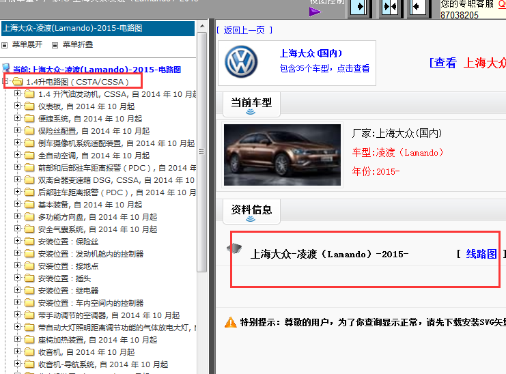Click the folder icon for 安装位置:接地点
Screen dimensions: 506x374
pyautogui.click(x=29, y=265)
